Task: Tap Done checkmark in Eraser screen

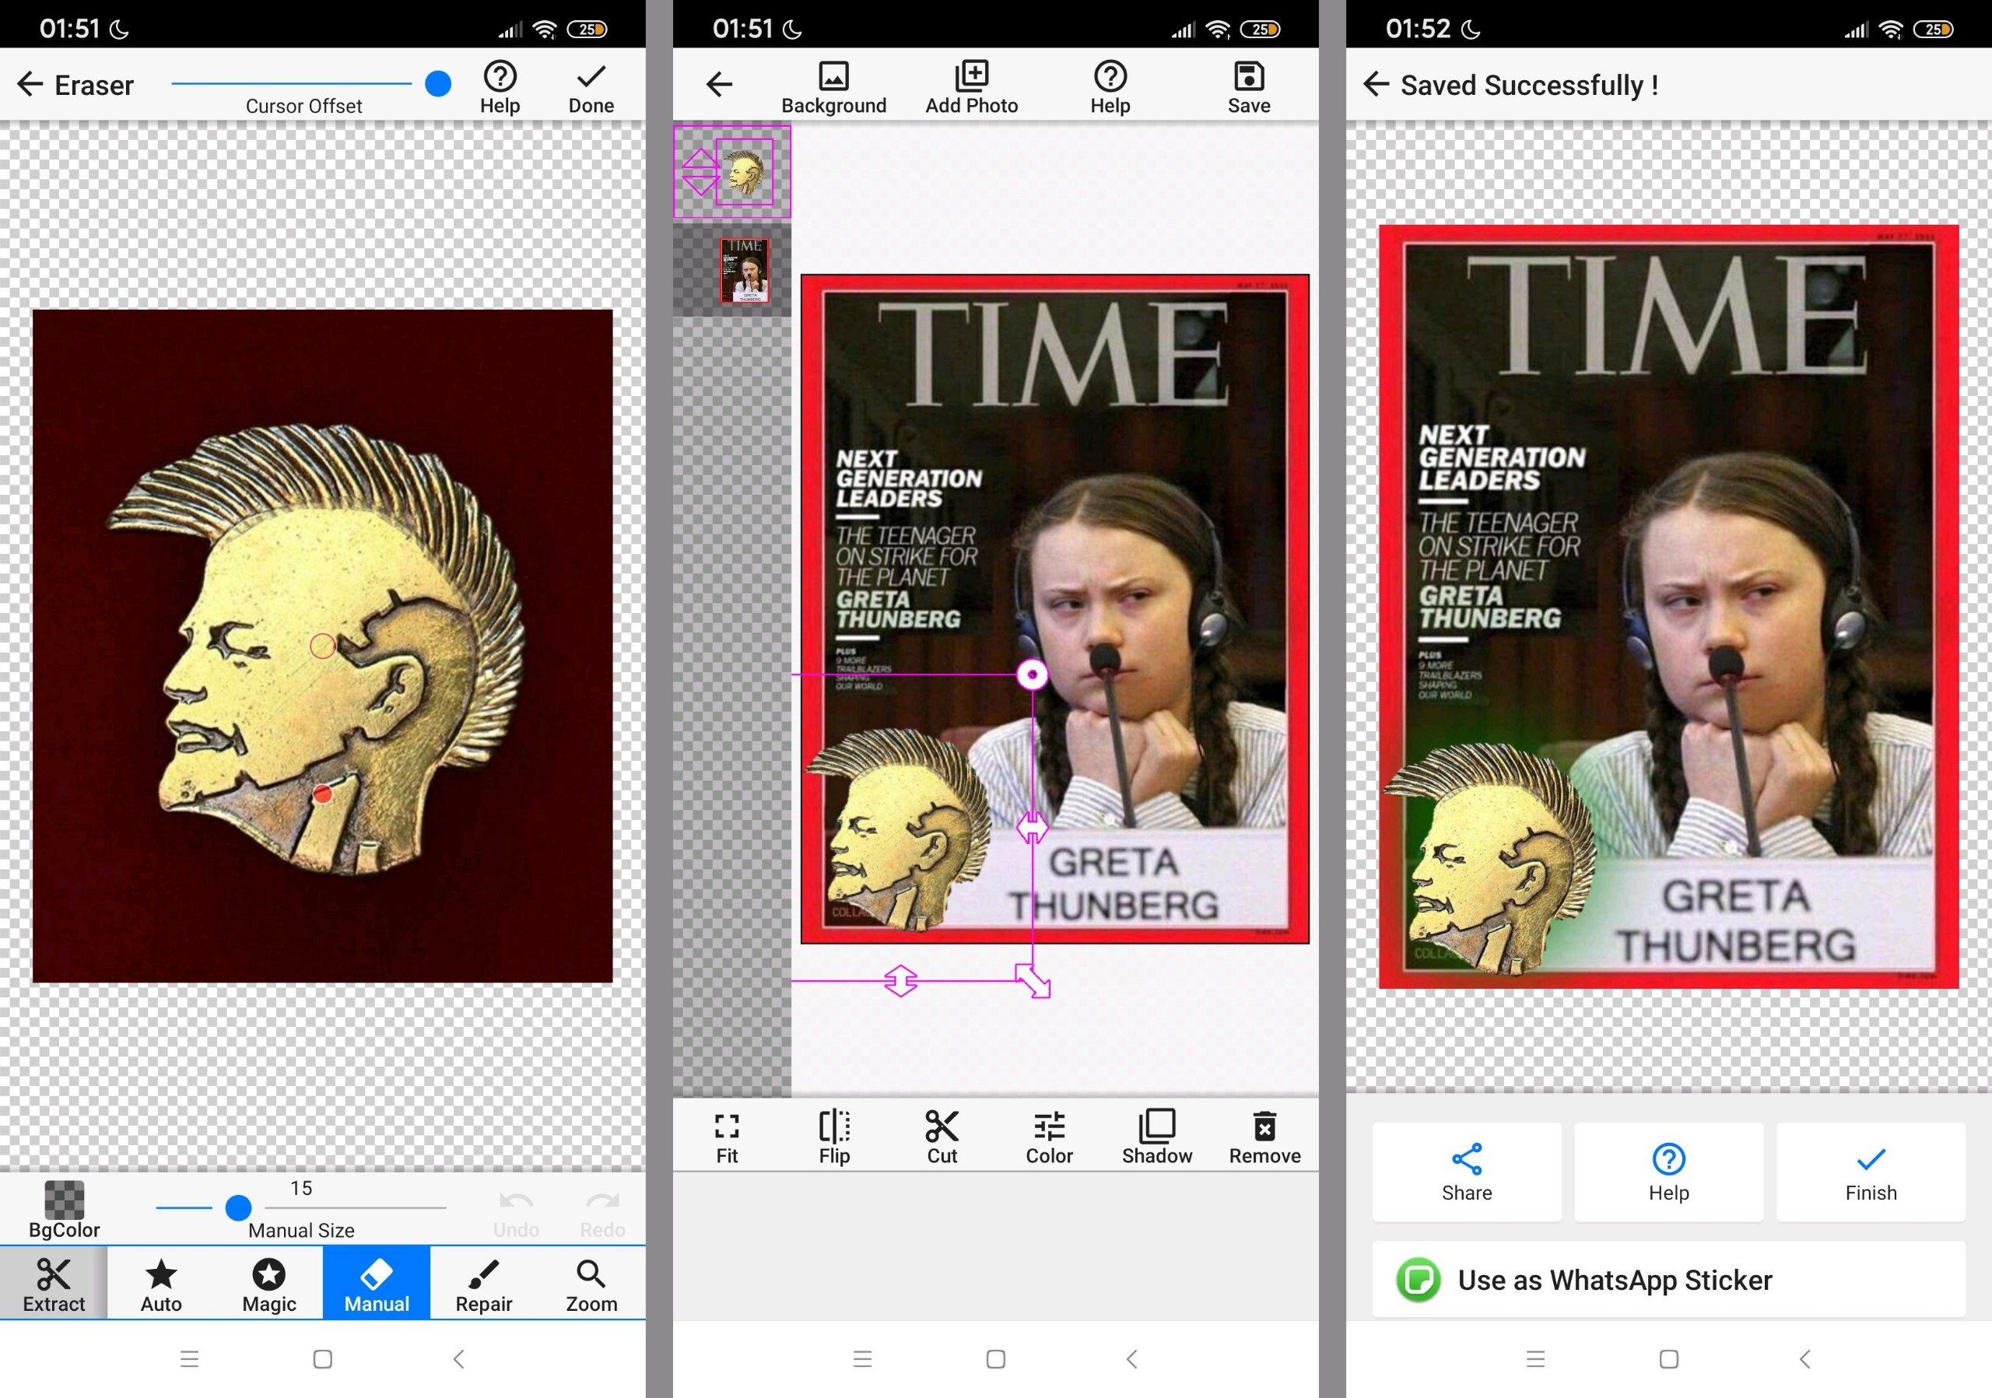Action: coord(591,86)
